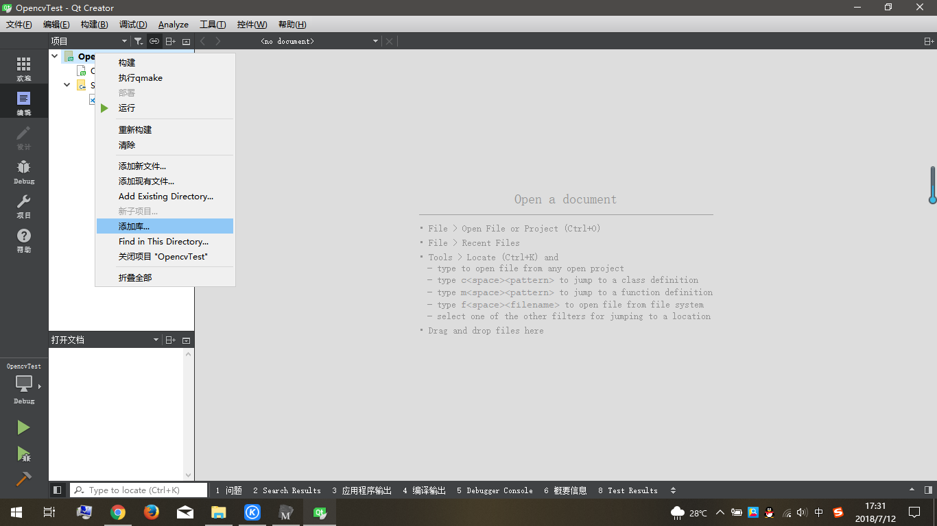Choose Find in This Directory... entry
Image resolution: width=937 pixels, height=526 pixels.
pyautogui.click(x=165, y=241)
